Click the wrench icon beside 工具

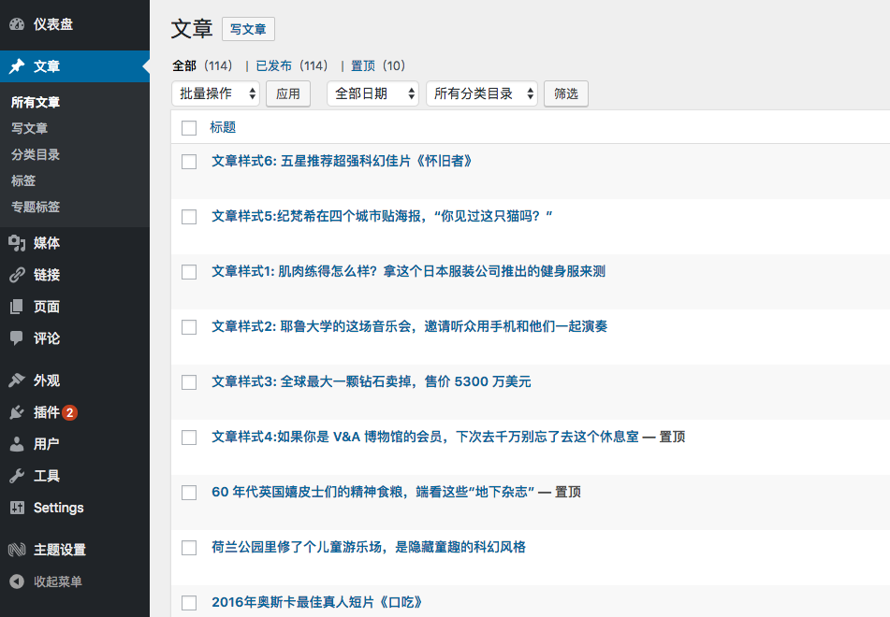[17, 476]
